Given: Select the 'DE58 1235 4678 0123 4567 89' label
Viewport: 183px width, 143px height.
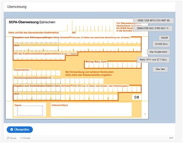Looking at the screenshot, I should tap(153, 20).
